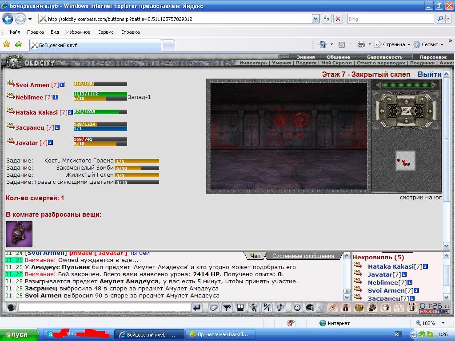Screen dimensions: 455x341
Task: Switch to Системные сообщения chat tab
Action: 303,256
